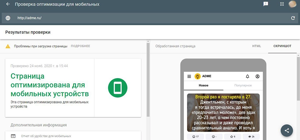
Task: Click the URL field with adme.ru
Action: coord(150,18)
